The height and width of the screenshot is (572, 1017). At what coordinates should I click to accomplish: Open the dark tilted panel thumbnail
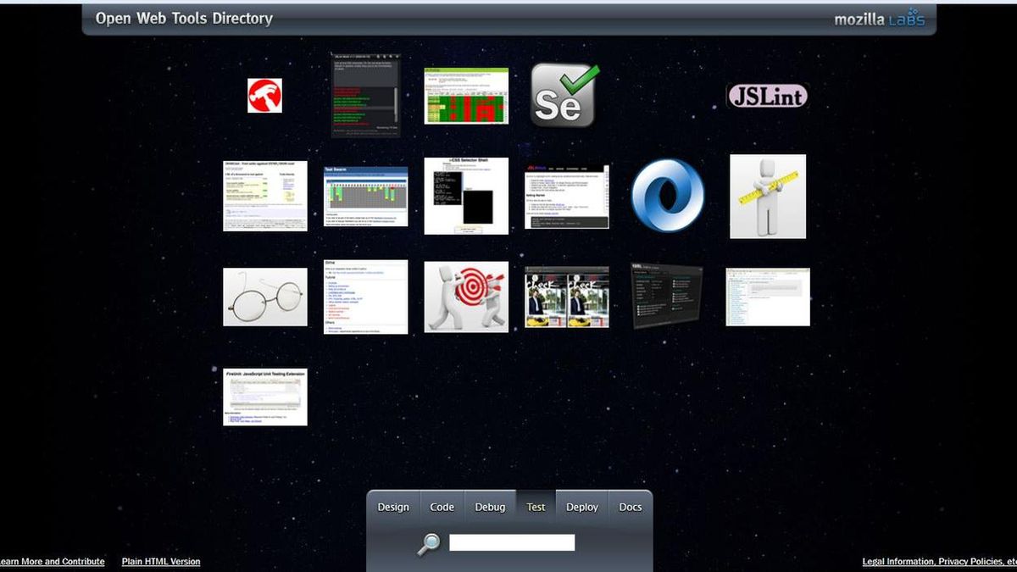pos(667,295)
